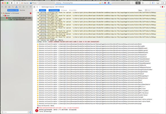Select the warning row ending in yoga'
166x114 pixels.
click(89, 103)
